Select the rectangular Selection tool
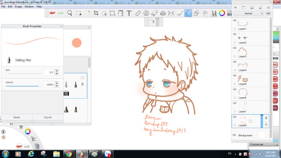The width and height of the screenshot is (281, 158). pos(79,13)
